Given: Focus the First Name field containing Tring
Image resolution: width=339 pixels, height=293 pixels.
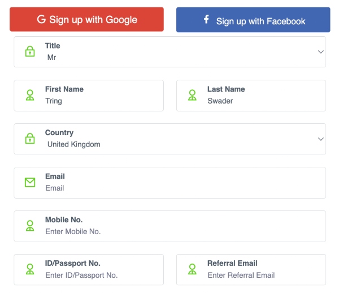Looking at the screenshot, I should pos(89,96).
